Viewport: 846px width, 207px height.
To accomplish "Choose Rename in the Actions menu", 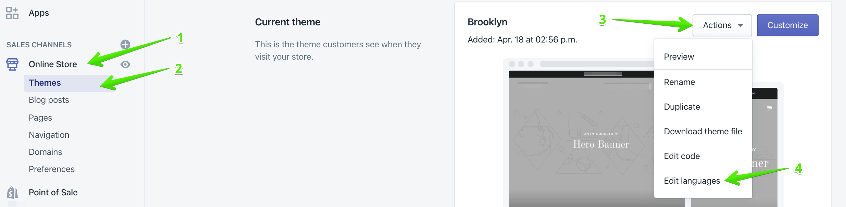I will pos(679,82).
